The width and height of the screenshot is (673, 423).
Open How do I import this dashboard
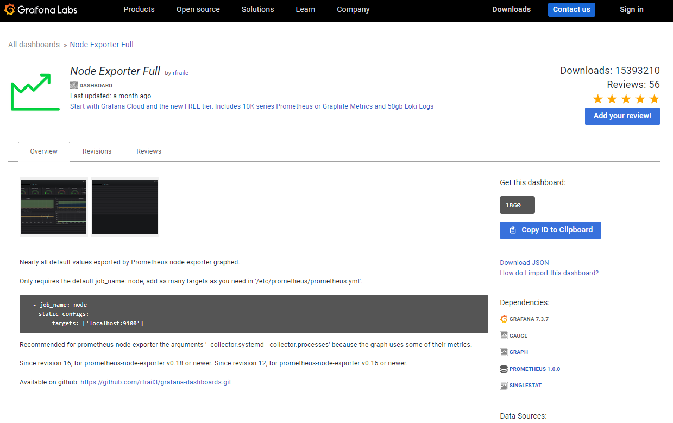(x=549, y=273)
